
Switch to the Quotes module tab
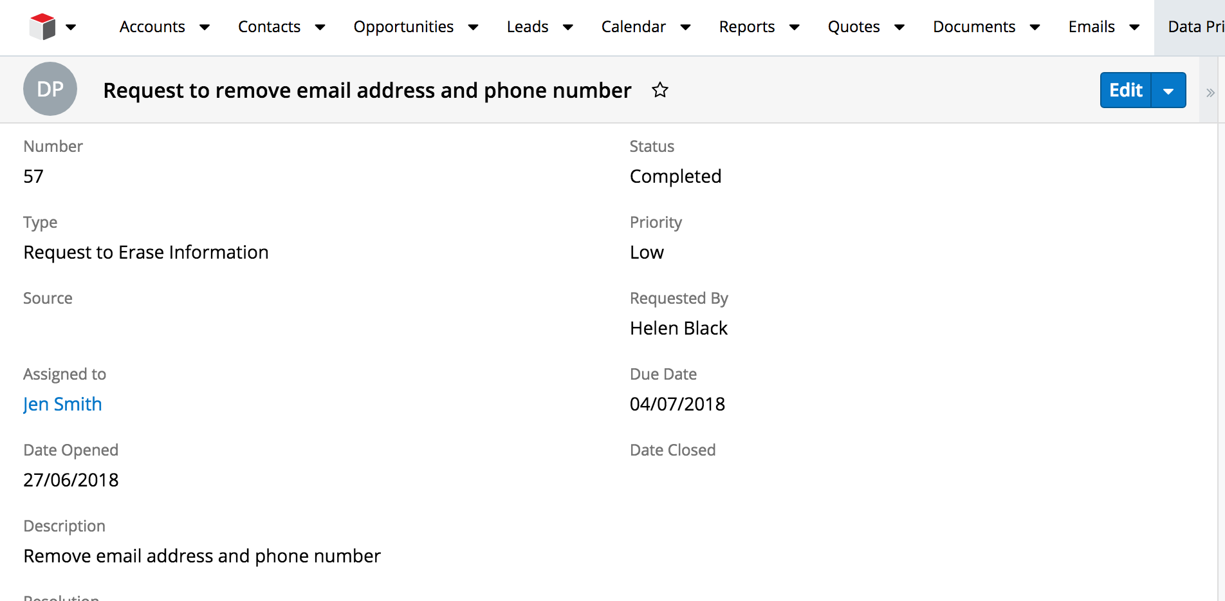click(854, 27)
